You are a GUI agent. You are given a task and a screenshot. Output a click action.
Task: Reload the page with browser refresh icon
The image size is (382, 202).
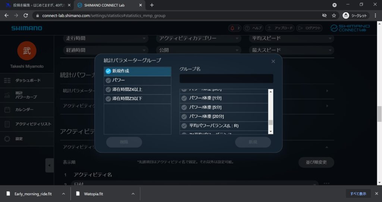[x=26, y=16]
